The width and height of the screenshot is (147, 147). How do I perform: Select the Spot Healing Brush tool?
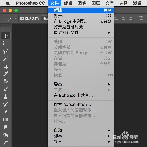(6, 81)
